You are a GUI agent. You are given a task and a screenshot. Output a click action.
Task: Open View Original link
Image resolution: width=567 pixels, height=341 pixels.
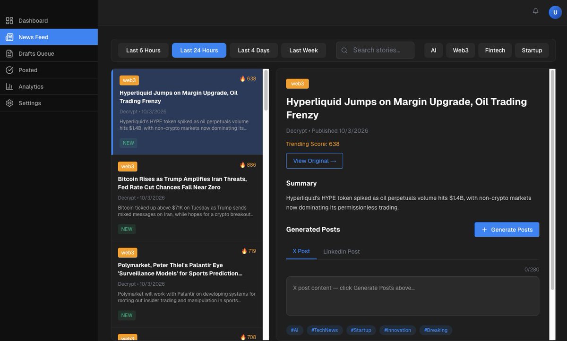315,161
